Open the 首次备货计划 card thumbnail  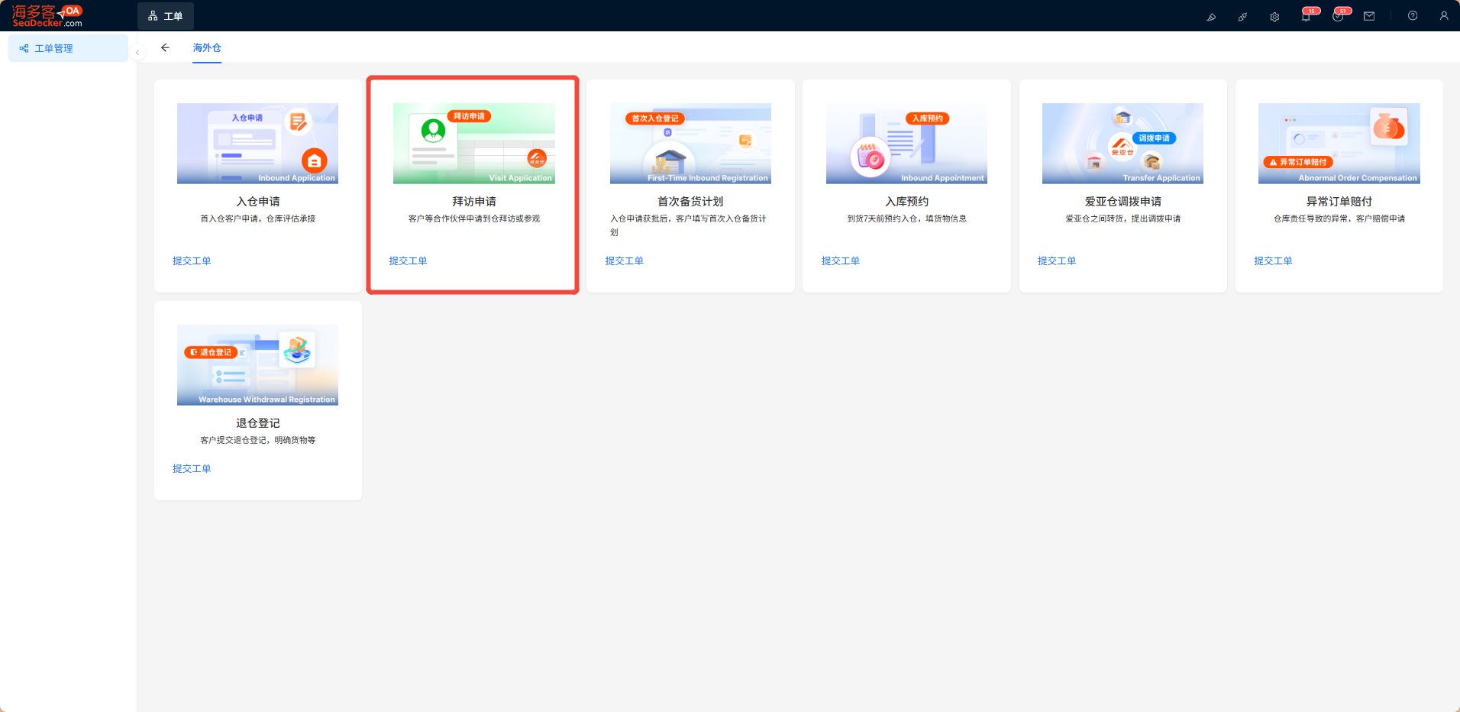tap(690, 144)
